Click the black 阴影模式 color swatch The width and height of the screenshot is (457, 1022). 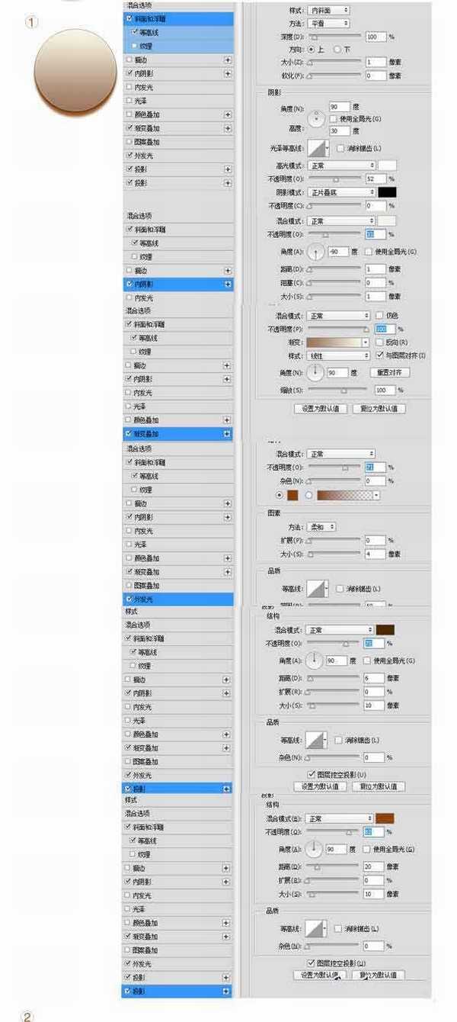coord(387,192)
